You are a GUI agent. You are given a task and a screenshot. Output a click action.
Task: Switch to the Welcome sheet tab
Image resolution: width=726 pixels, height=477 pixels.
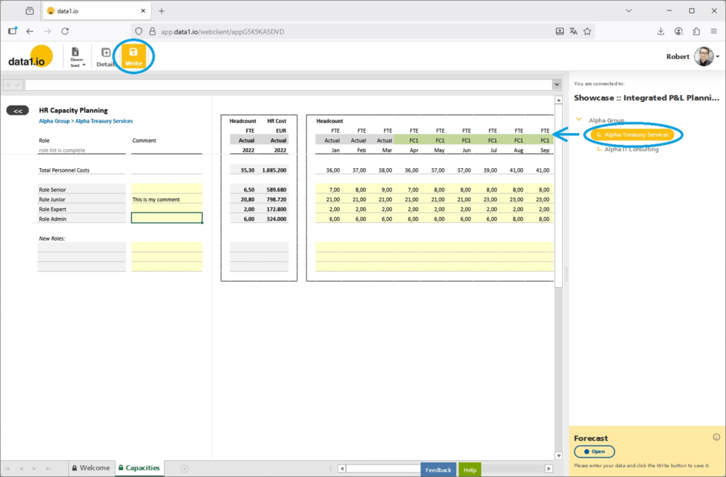90,468
